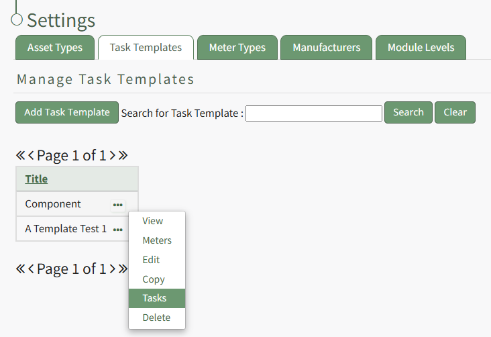This screenshot has height=337, width=491.
Task: Select the Manufacturers tab
Action: point(327,48)
